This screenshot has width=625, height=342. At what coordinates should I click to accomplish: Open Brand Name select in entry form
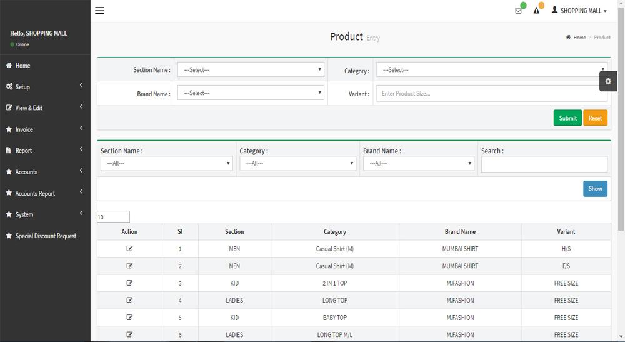(x=251, y=93)
